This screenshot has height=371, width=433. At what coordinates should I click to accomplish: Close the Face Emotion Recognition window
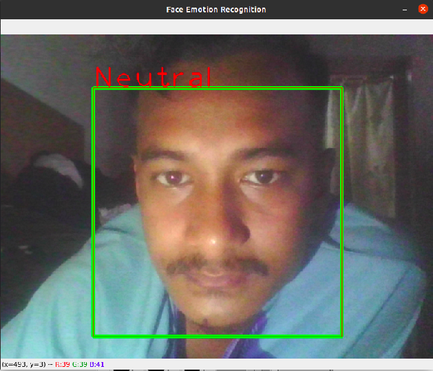(x=423, y=10)
